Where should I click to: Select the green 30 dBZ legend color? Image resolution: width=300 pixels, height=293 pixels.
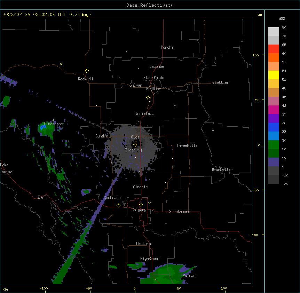pyautogui.click(x=274, y=145)
